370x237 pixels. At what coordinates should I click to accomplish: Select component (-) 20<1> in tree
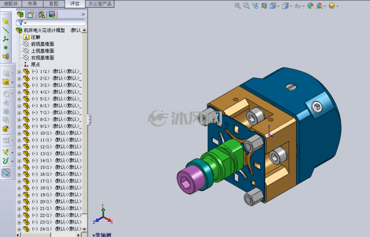pyautogui.click(x=57, y=201)
